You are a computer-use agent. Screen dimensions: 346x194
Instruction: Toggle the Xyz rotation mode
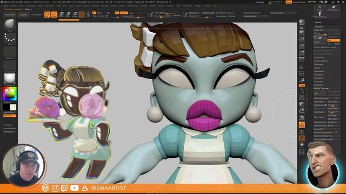click(x=302, y=85)
